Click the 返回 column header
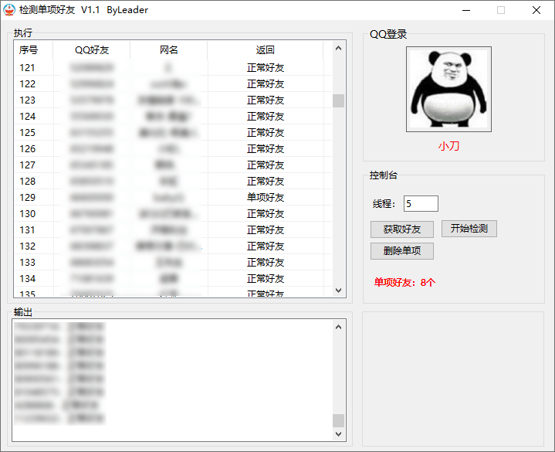The height and width of the screenshot is (452, 555). (x=265, y=50)
